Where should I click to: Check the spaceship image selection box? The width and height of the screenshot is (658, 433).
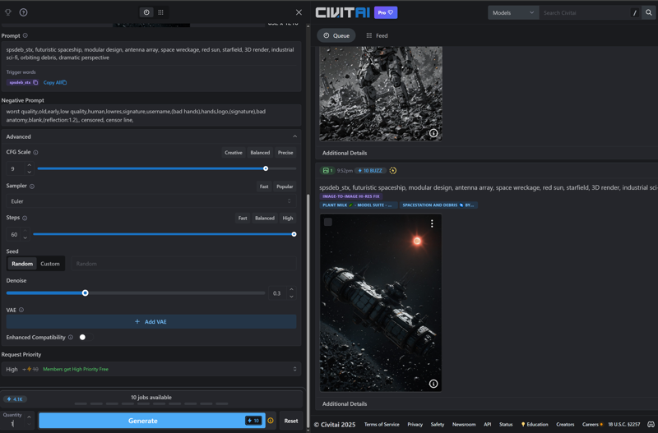click(x=328, y=223)
